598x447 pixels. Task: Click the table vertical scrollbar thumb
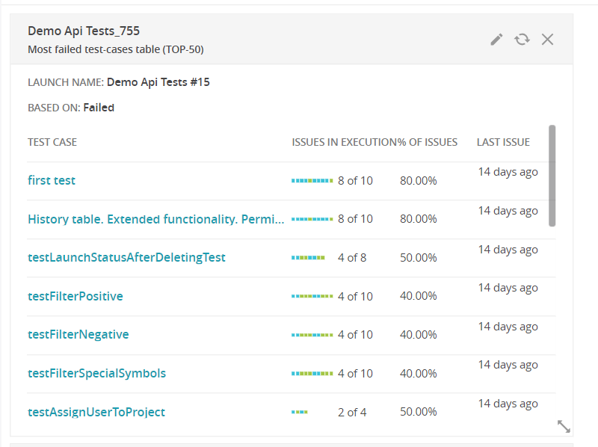pyautogui.click(x=552, y=176)
